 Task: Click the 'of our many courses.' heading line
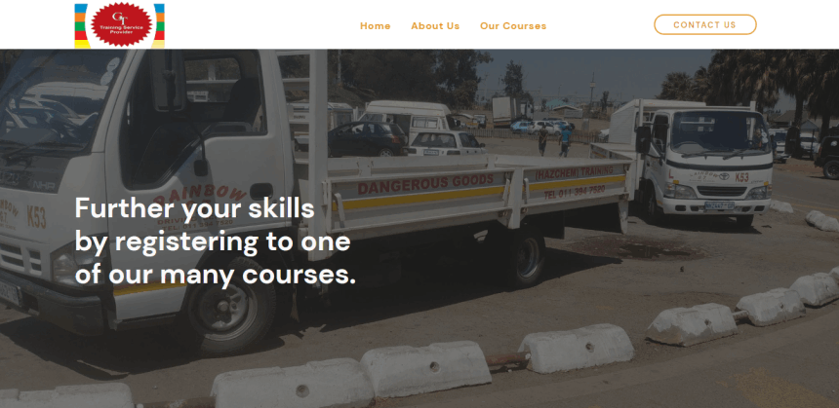pyautogui.click(x=215, y=275)
